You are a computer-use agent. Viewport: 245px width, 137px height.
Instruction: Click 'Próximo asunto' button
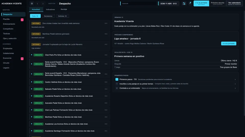[217, 3]
